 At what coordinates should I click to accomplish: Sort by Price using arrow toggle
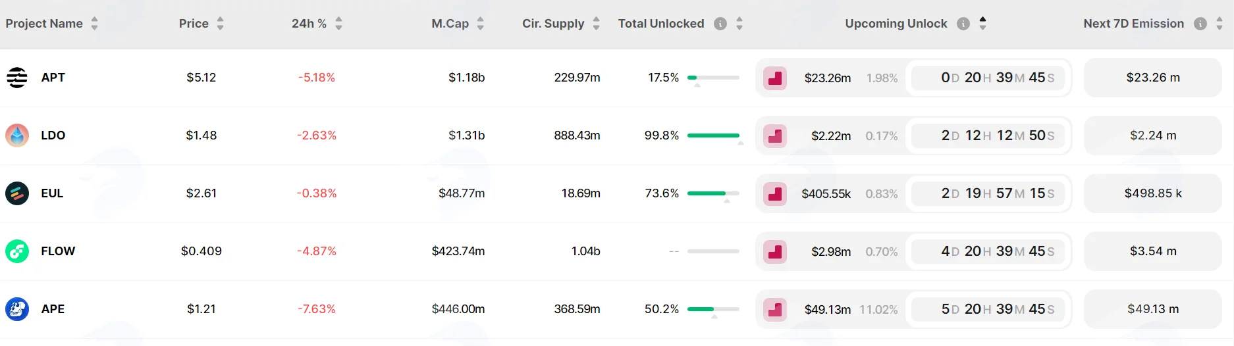tap(220, 24)
